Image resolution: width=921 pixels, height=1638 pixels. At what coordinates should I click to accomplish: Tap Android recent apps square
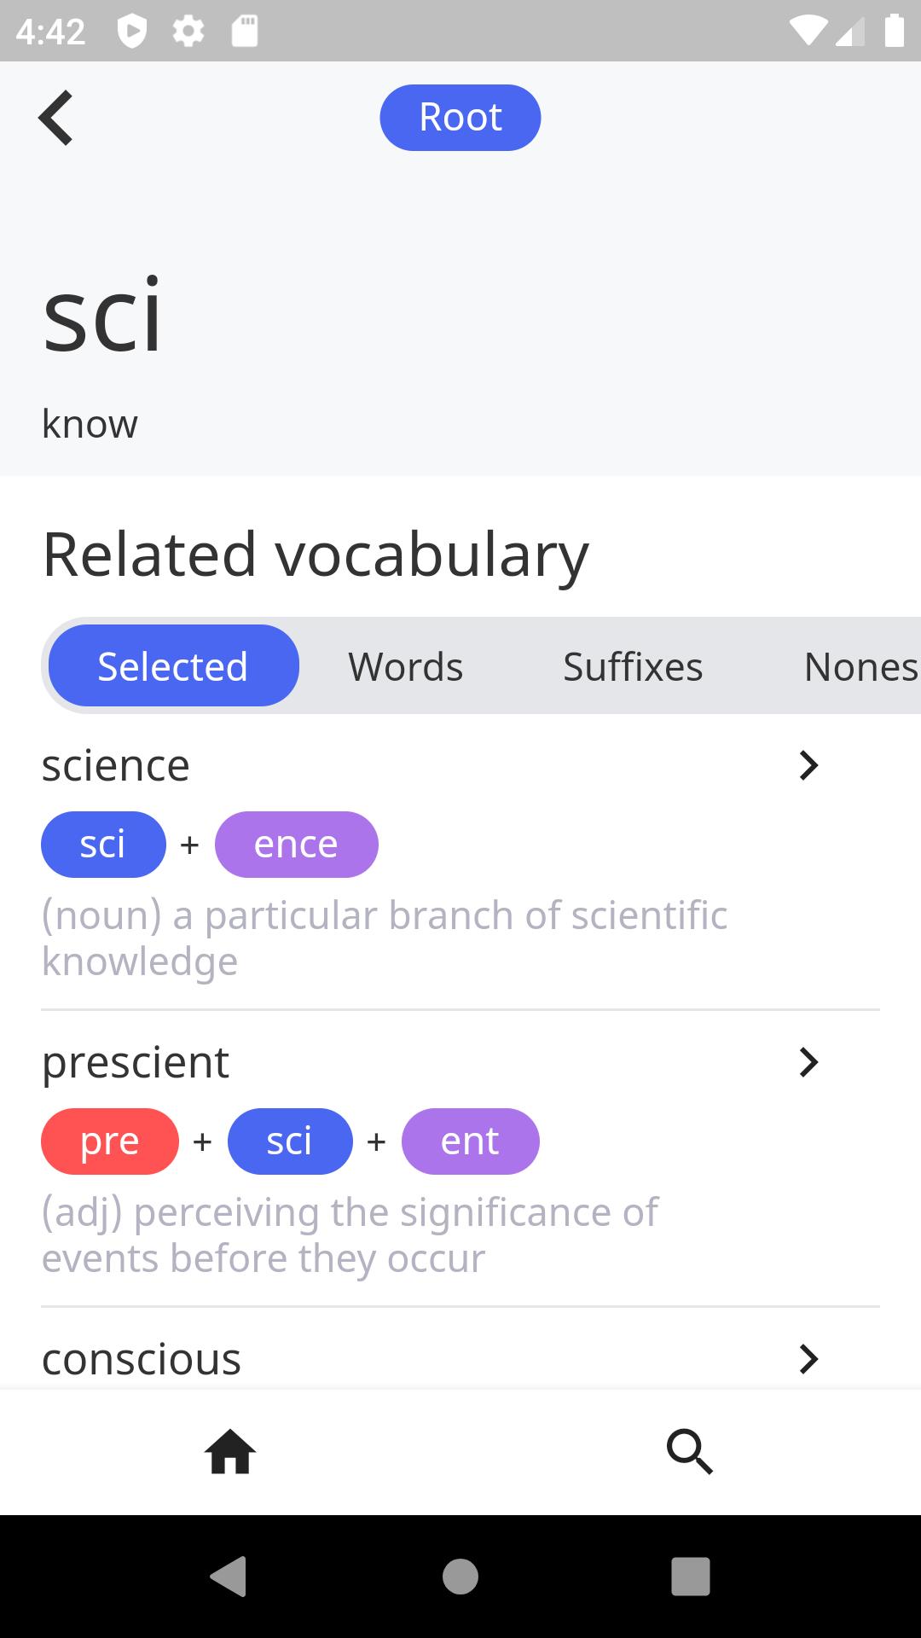tap(690, 1576)
